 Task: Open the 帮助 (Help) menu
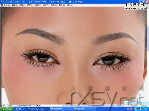point(69,5)
